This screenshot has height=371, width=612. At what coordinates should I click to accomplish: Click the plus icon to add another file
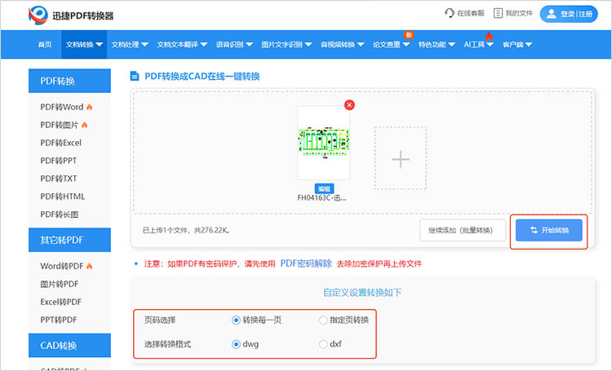pos(401,159)
